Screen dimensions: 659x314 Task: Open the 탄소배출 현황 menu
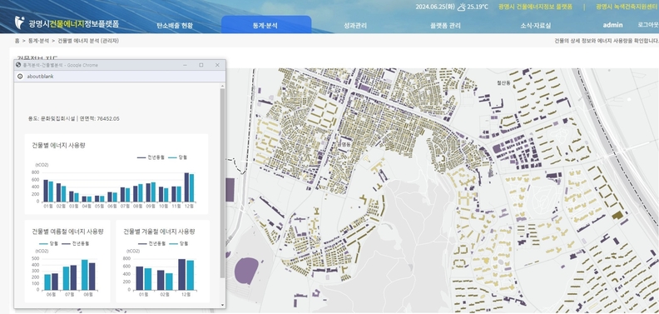click(175, 25)
